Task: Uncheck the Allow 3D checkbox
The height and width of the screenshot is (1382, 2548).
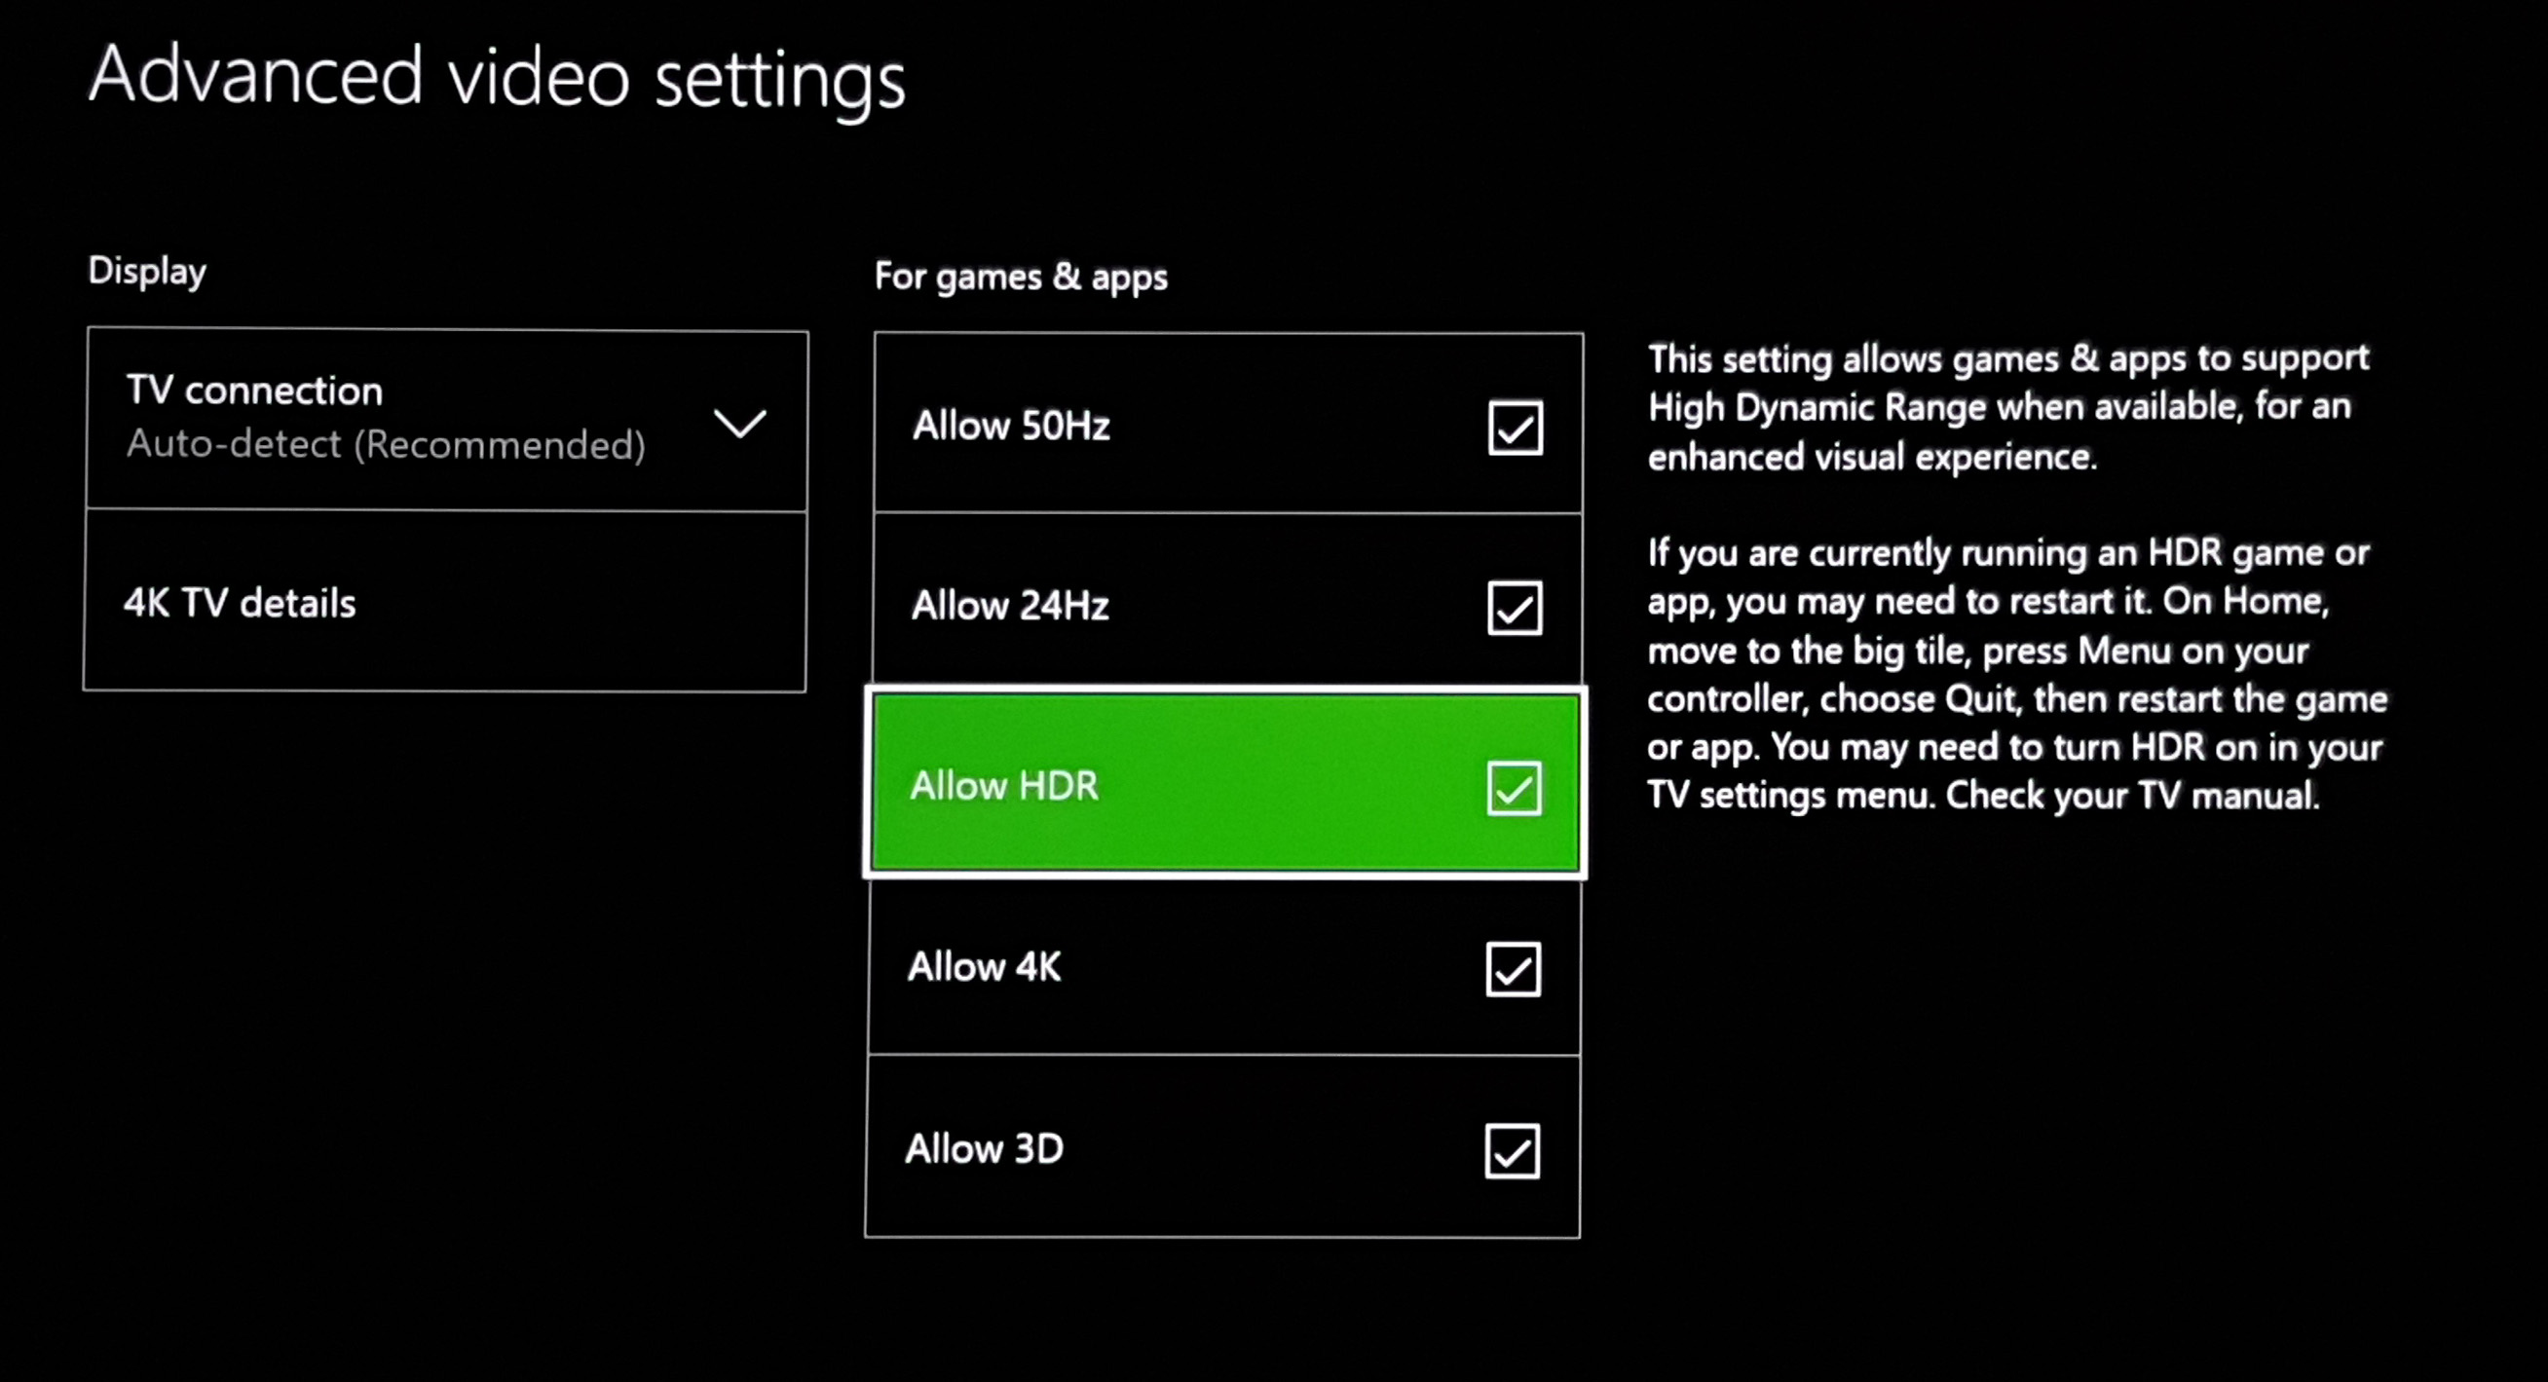Action: pos(1512,1150)
